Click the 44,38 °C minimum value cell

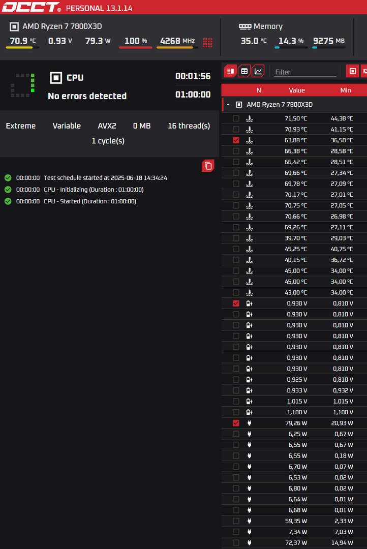click(342, 118)
